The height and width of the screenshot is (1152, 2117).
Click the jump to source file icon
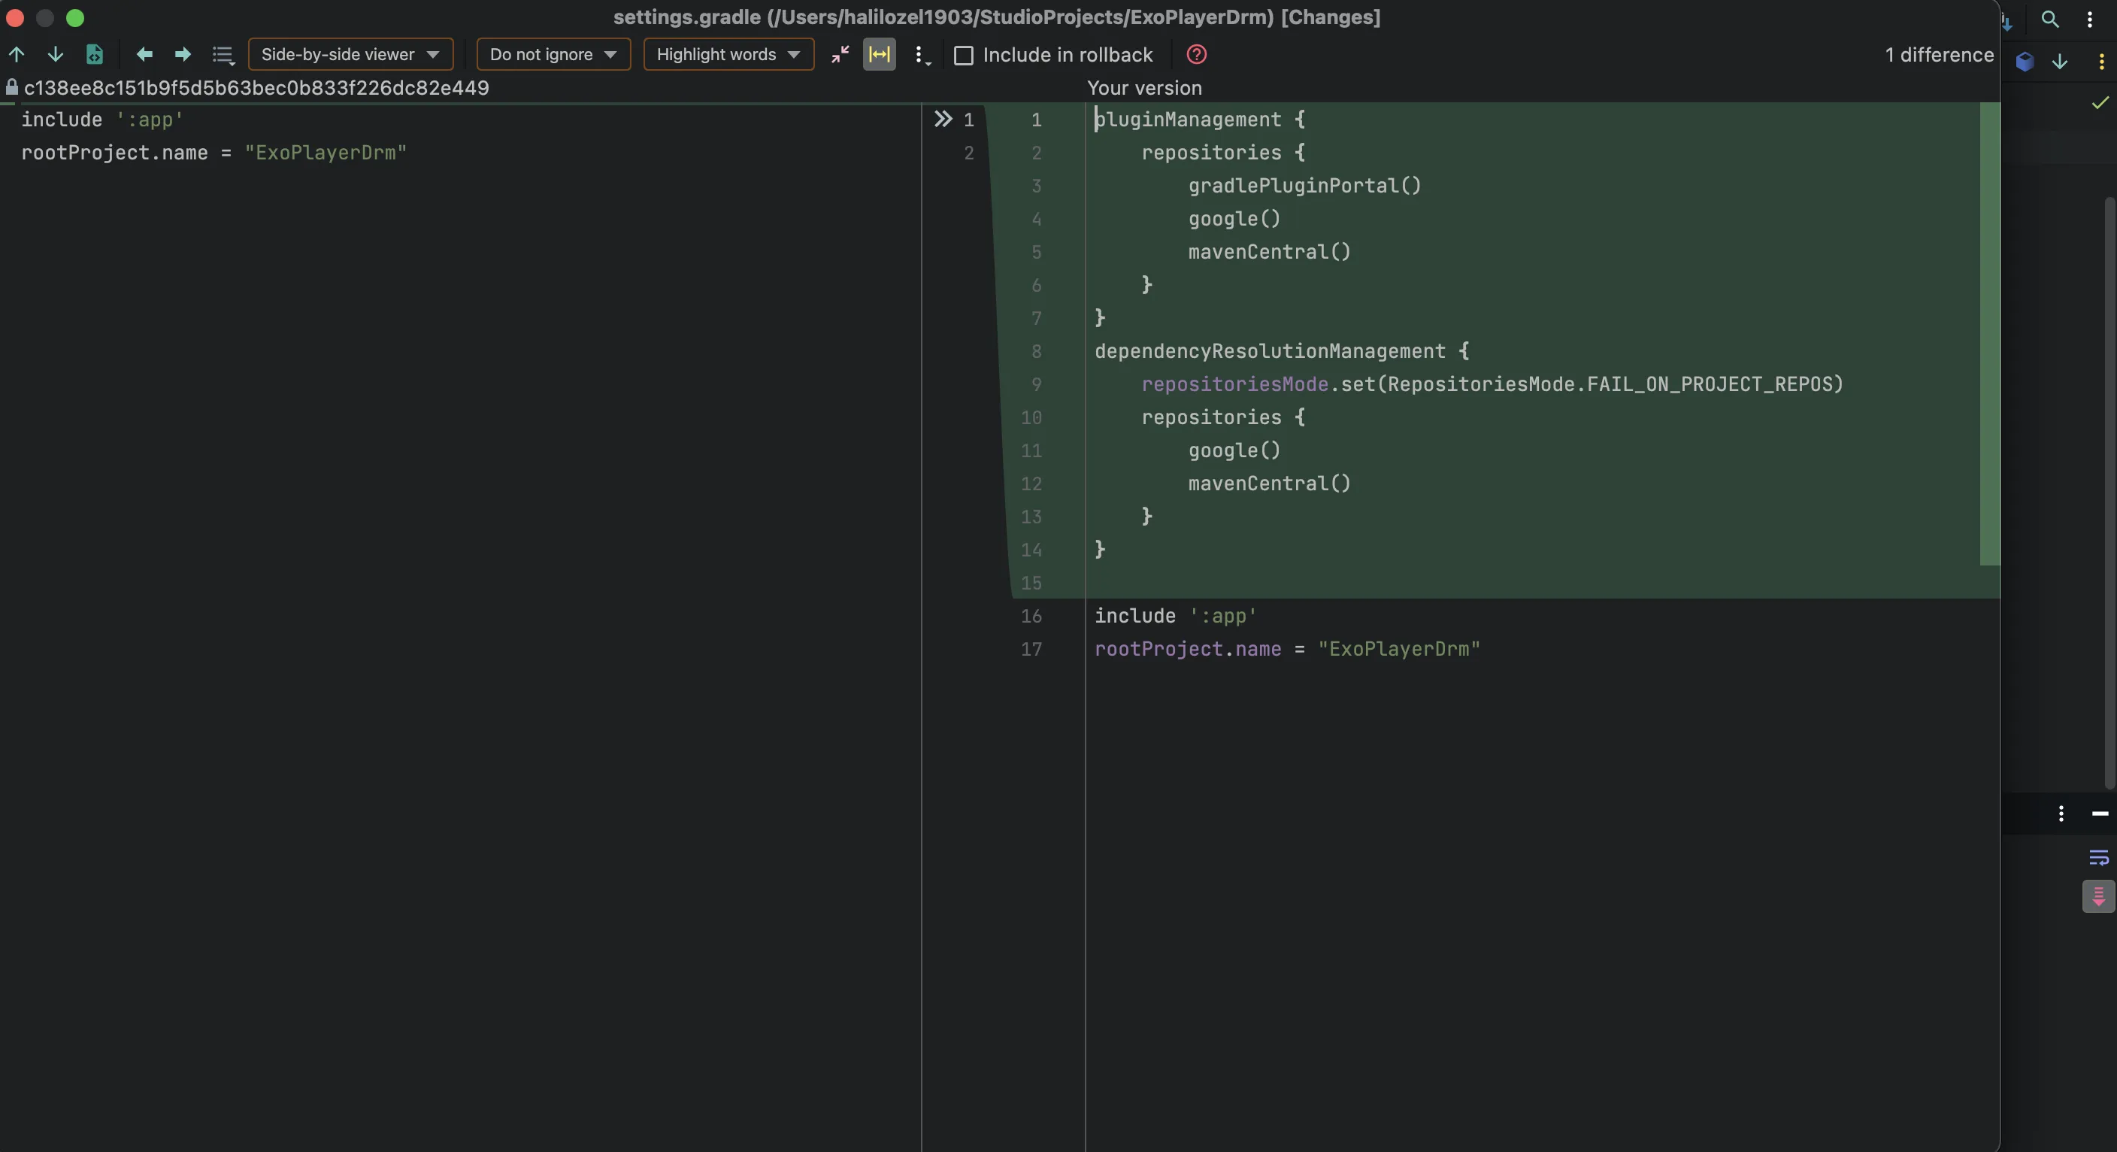[95, 54]
